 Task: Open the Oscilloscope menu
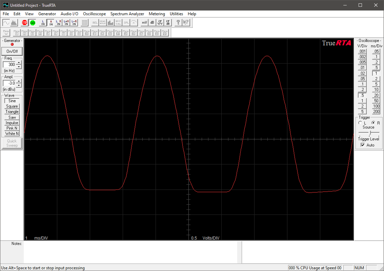(x=94, y=14)
